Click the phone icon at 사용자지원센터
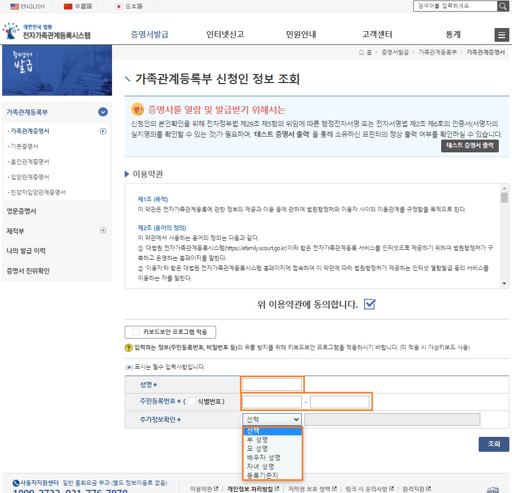The width and height of the screenshot is (512, 493). tap(16, 483)
